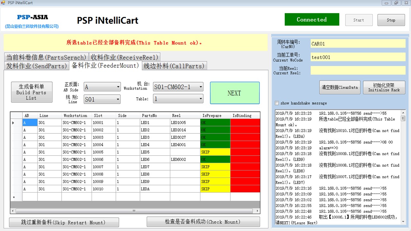Click the empty Current Reel field
This screenshot has height=231, width=411.
point(358,70)
